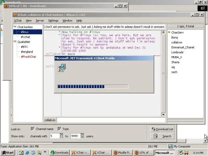Image resolution: width=208 pixels, height=156 pixels.
Task: Click the search quick launch icon
Action: click(39, 153)
